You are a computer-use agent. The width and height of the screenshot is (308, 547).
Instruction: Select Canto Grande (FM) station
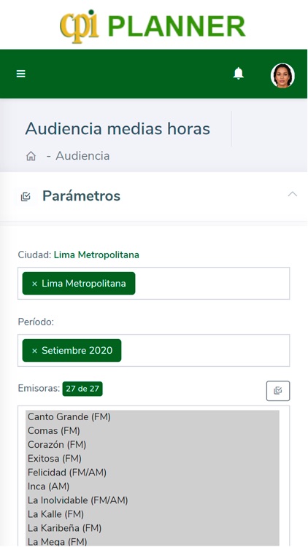click(x=153, y=417)
